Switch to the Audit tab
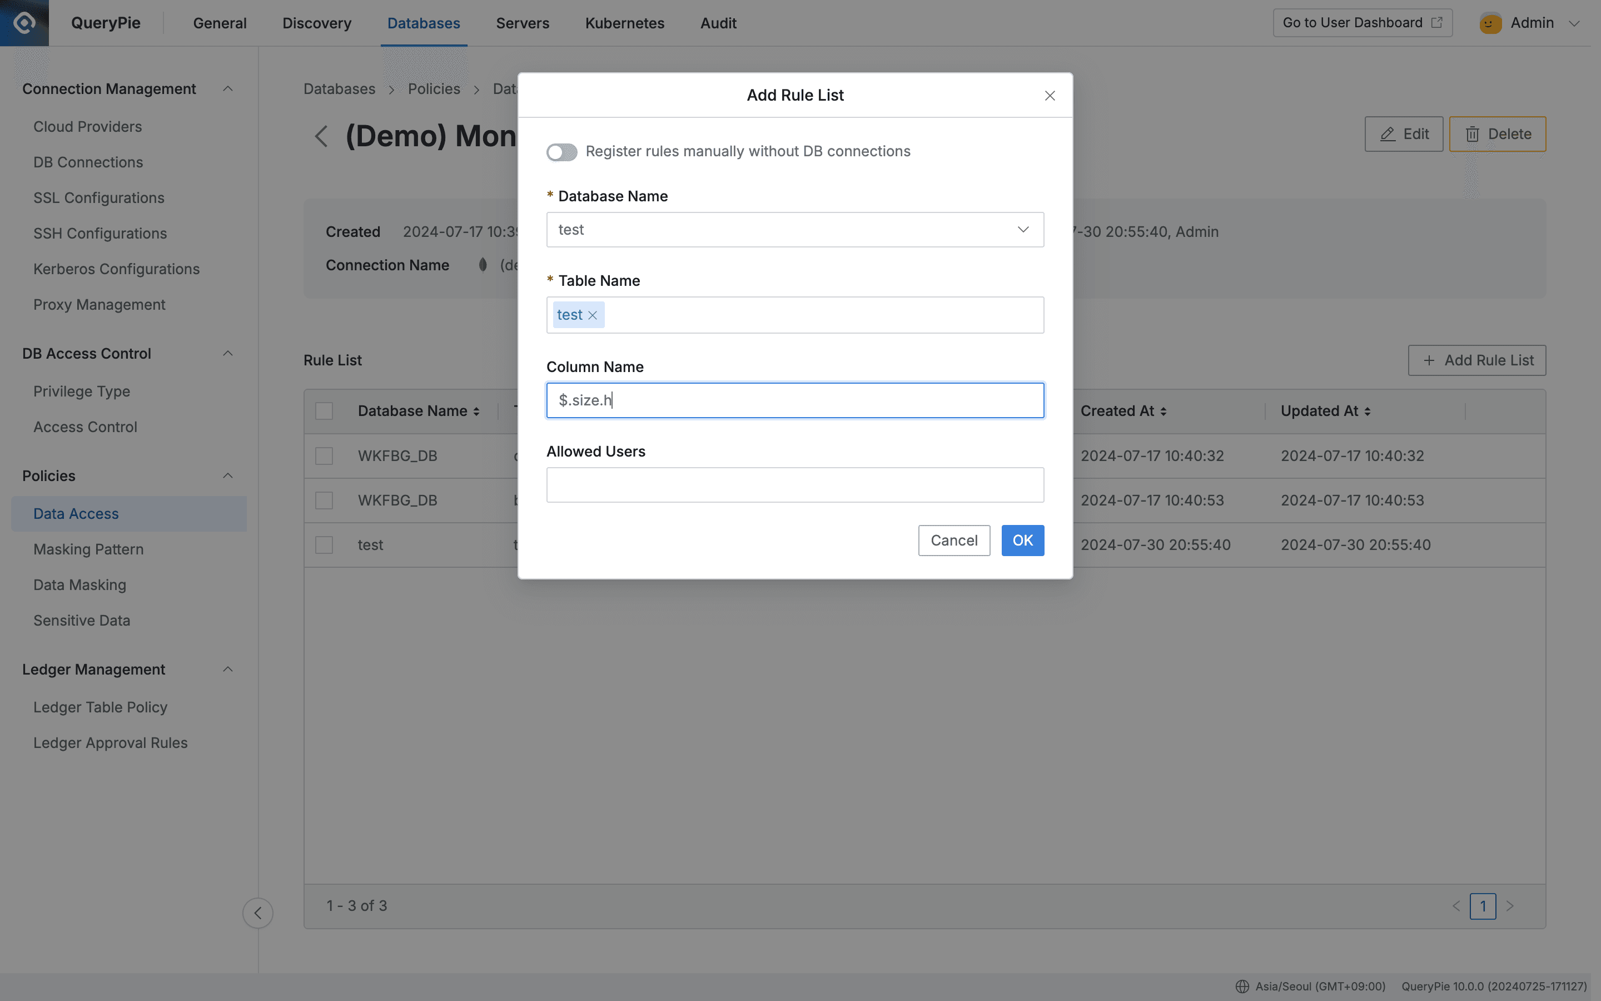 coord(717,22)
